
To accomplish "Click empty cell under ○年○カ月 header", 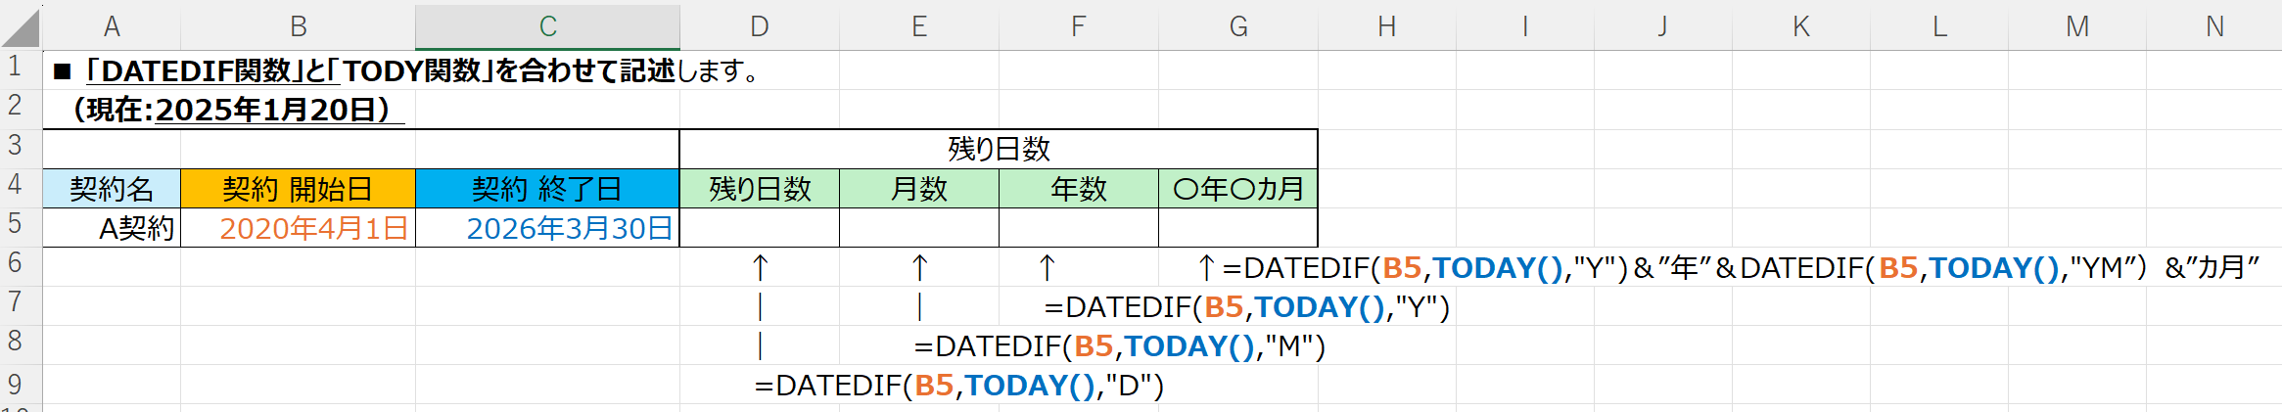I will [x=1237, y=228].
